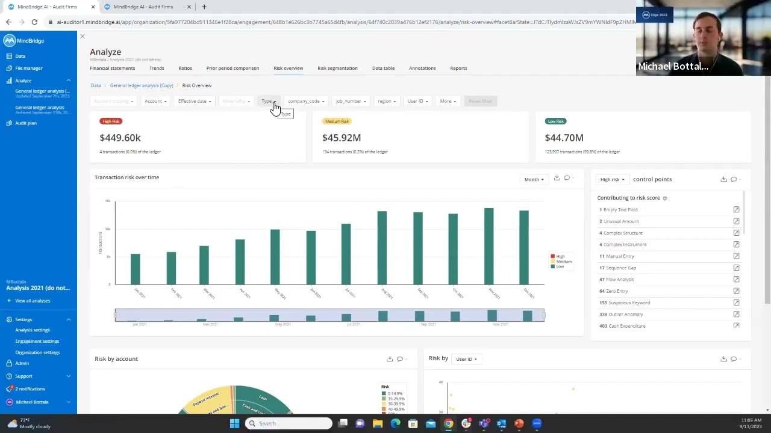Open link icon for Outlier Anomaly
771x433 pixels.
[x=736, y=315]
